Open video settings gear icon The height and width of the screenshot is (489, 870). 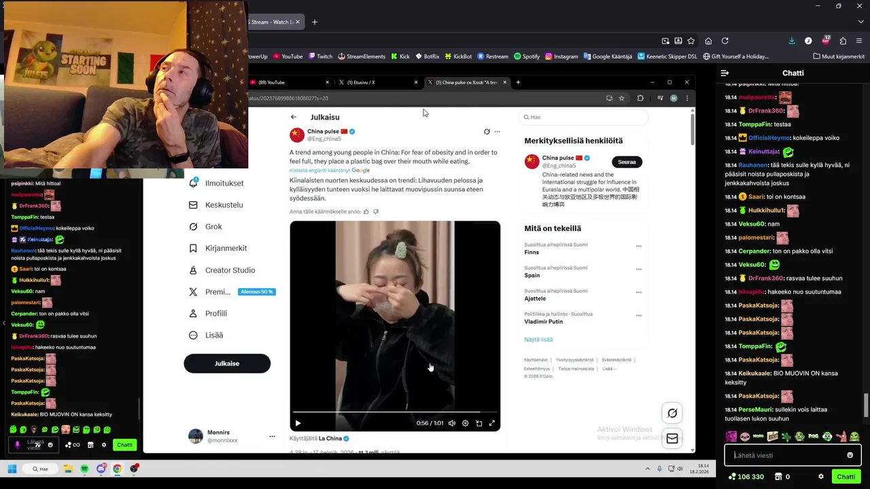tap(465, 423)
